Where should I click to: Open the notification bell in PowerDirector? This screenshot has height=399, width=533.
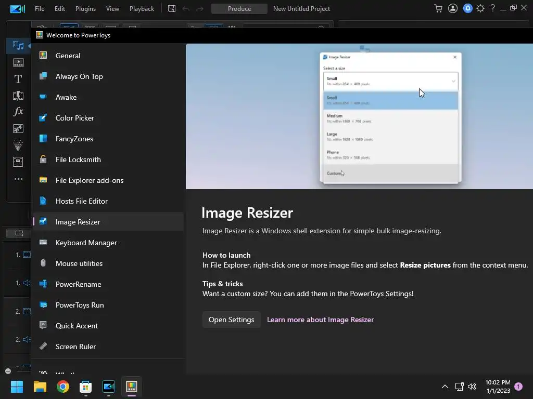click(x=468, y=8)
